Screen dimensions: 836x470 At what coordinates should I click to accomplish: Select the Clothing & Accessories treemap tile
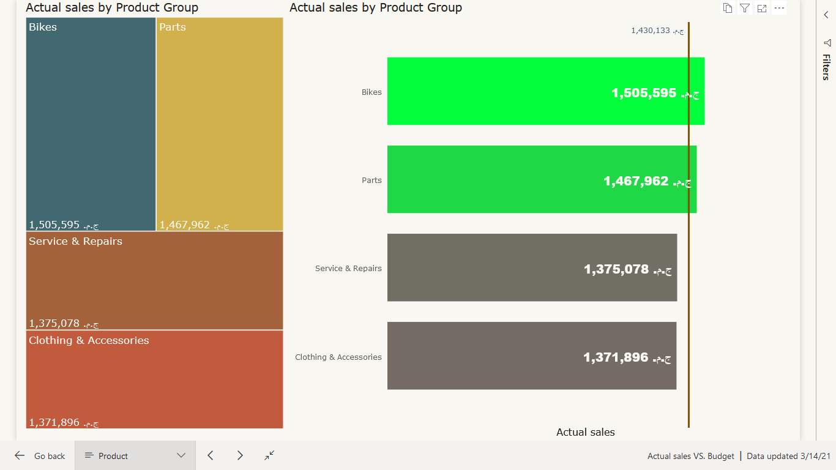[x=154, y=379]
